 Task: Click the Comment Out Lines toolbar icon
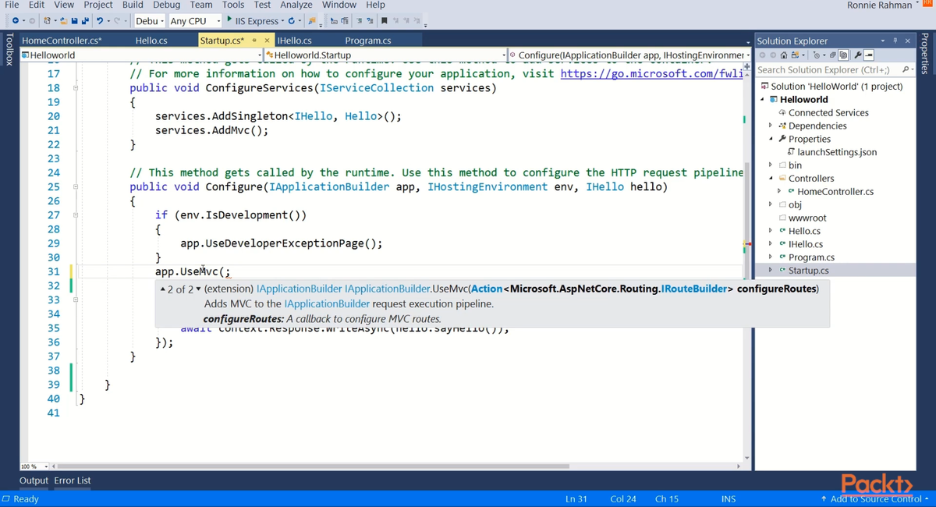point(359,21)
